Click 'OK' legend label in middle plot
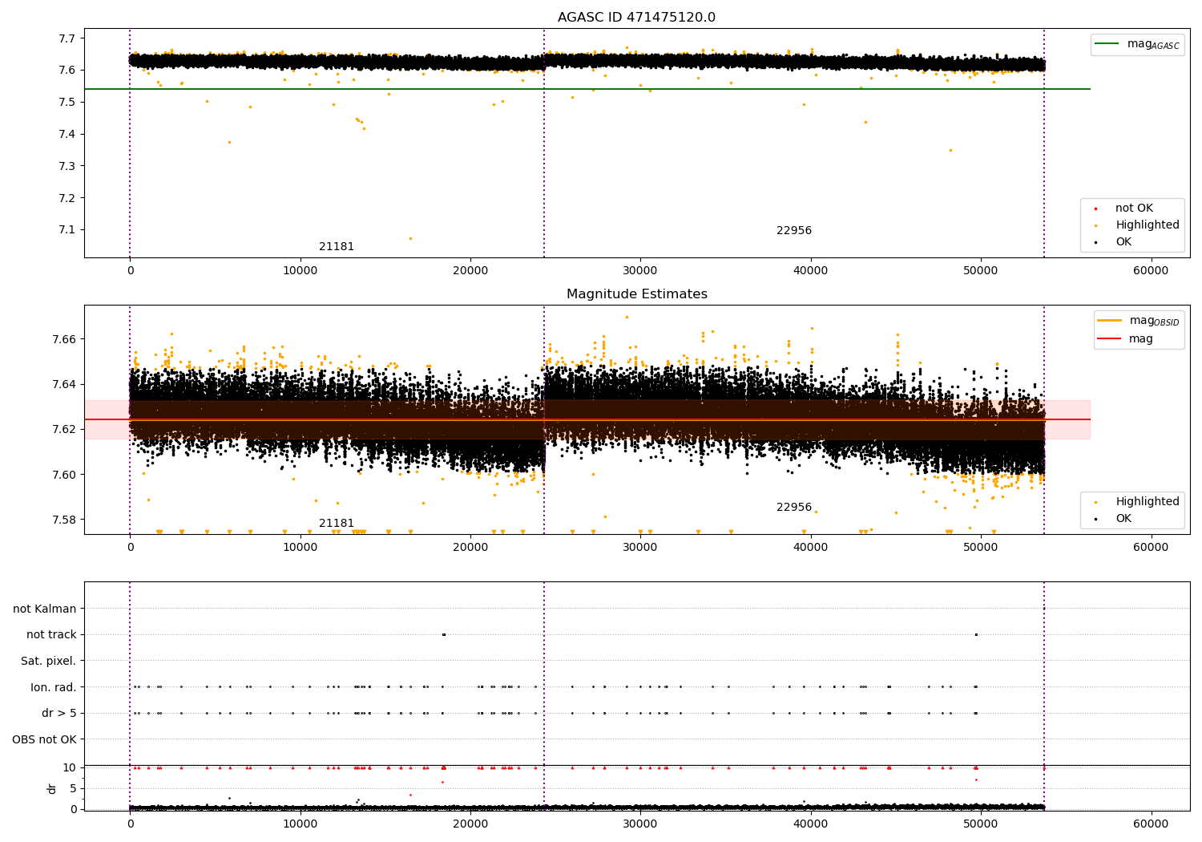 tap(1123, 519)
